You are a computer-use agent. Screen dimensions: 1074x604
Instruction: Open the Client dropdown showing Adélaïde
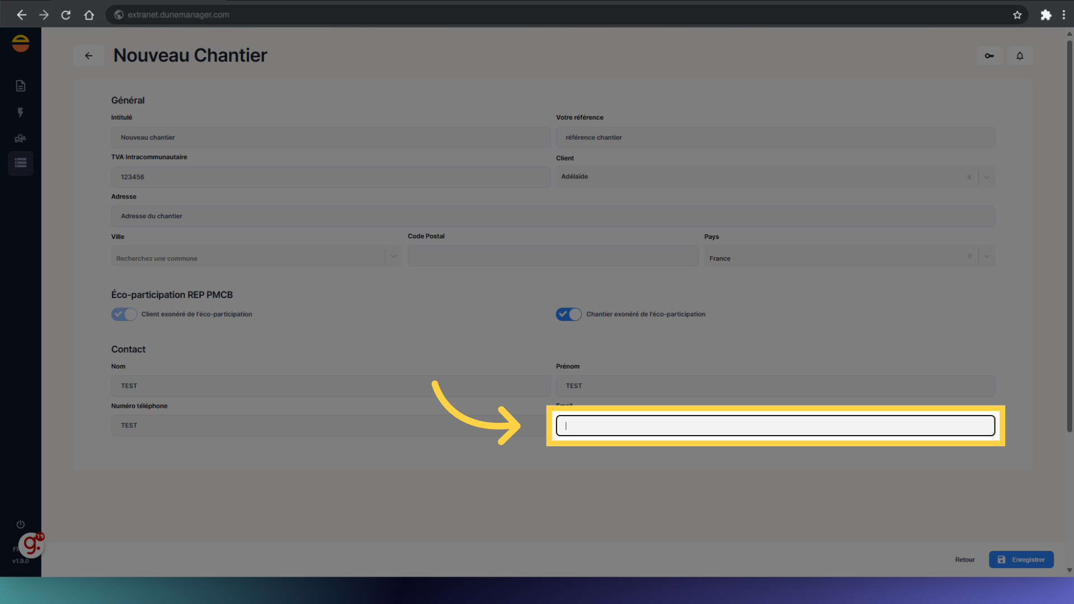pos(986,177)
